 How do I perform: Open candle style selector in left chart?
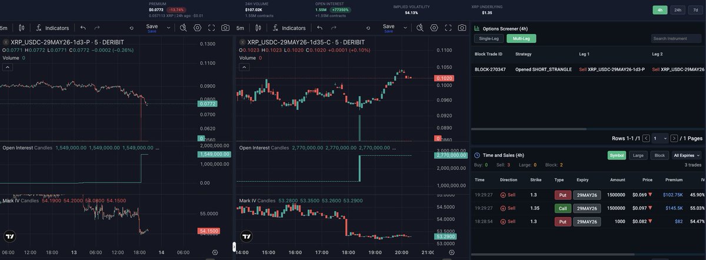[x=22, y=28]
